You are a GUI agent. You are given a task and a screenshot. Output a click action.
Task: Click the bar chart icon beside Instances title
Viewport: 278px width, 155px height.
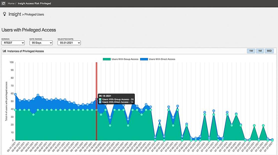[4, 51]
